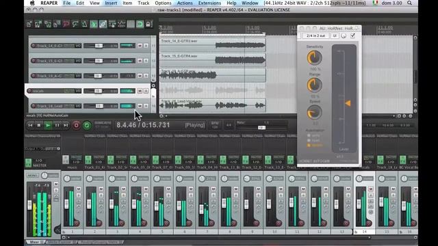Image resolution: width=438 pixels, height=246 pixels.
Task: Click the Open Project toolbar icon
Action: click(x=38, y=25)
